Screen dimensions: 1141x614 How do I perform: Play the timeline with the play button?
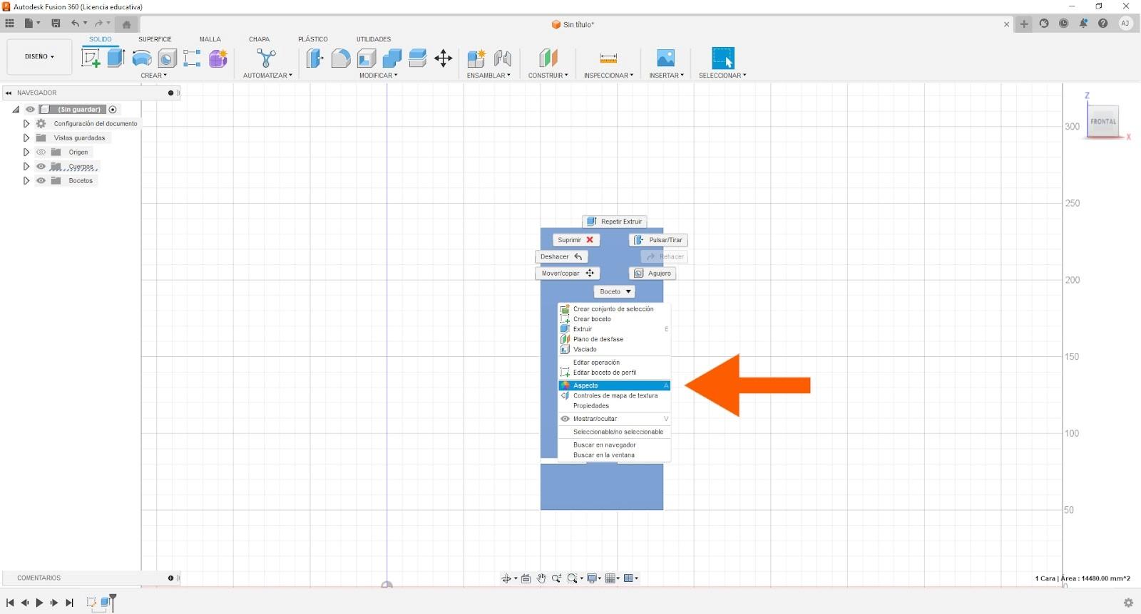[39, 603]
